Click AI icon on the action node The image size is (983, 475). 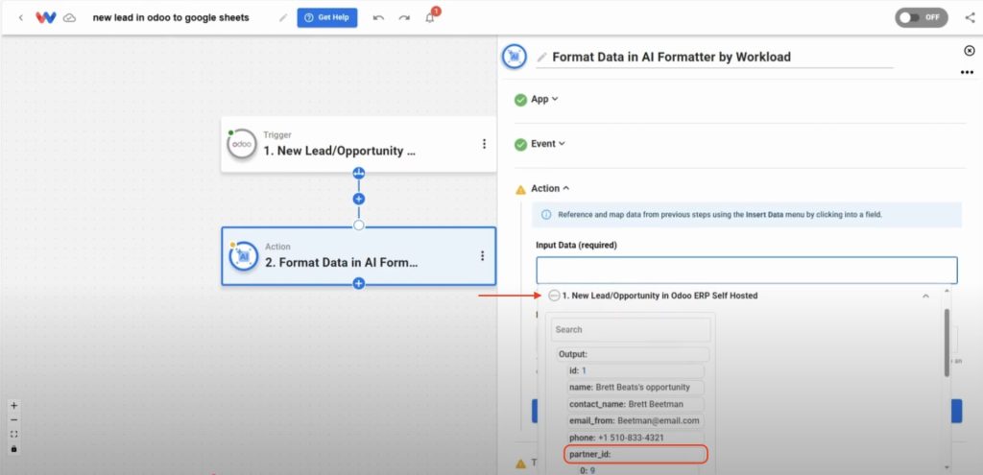coord(243,256)
